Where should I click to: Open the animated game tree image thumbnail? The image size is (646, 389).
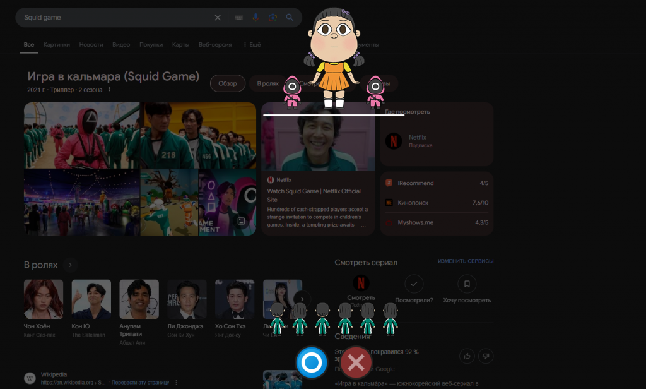tap(169, 202)
